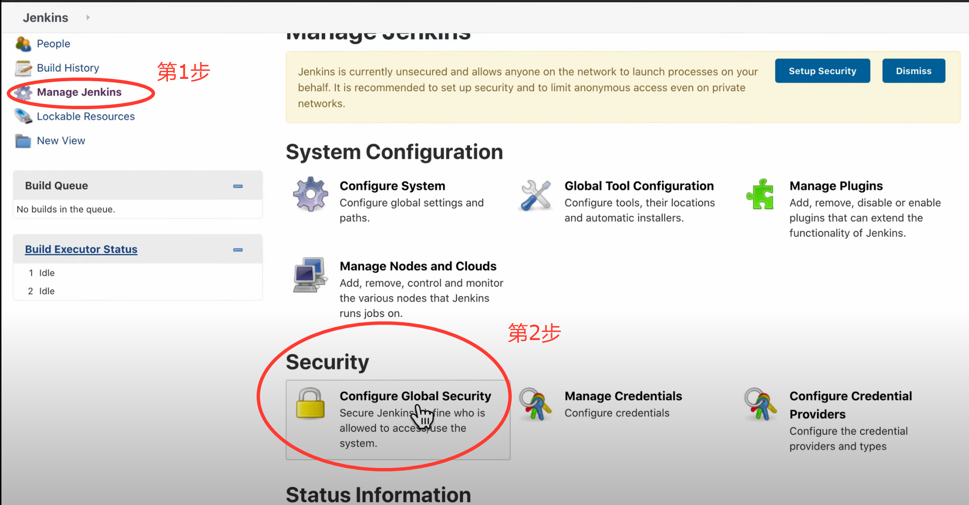Click the unsecured Jenkins warning message text
Viewport: 969px width, 505px height.
[x=528, y=88]
